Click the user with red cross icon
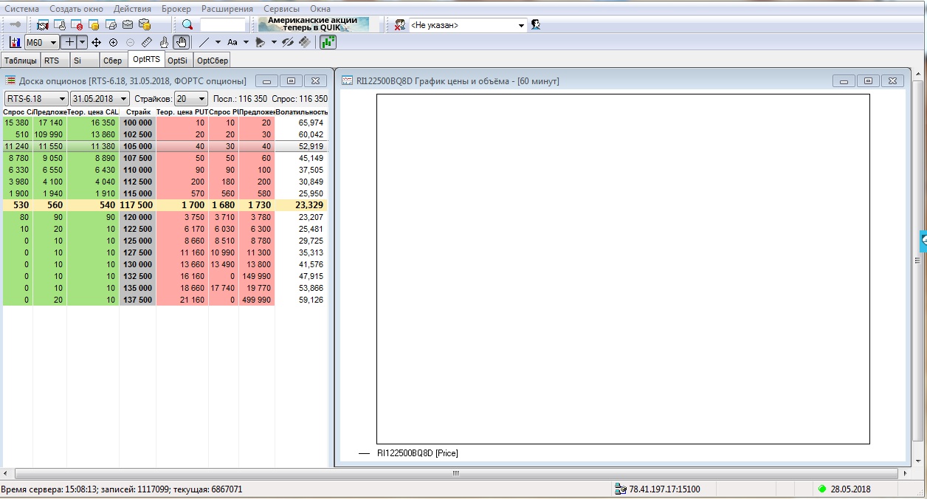The width and height of the screenshot is (927, 499). (x=399, y=25)
